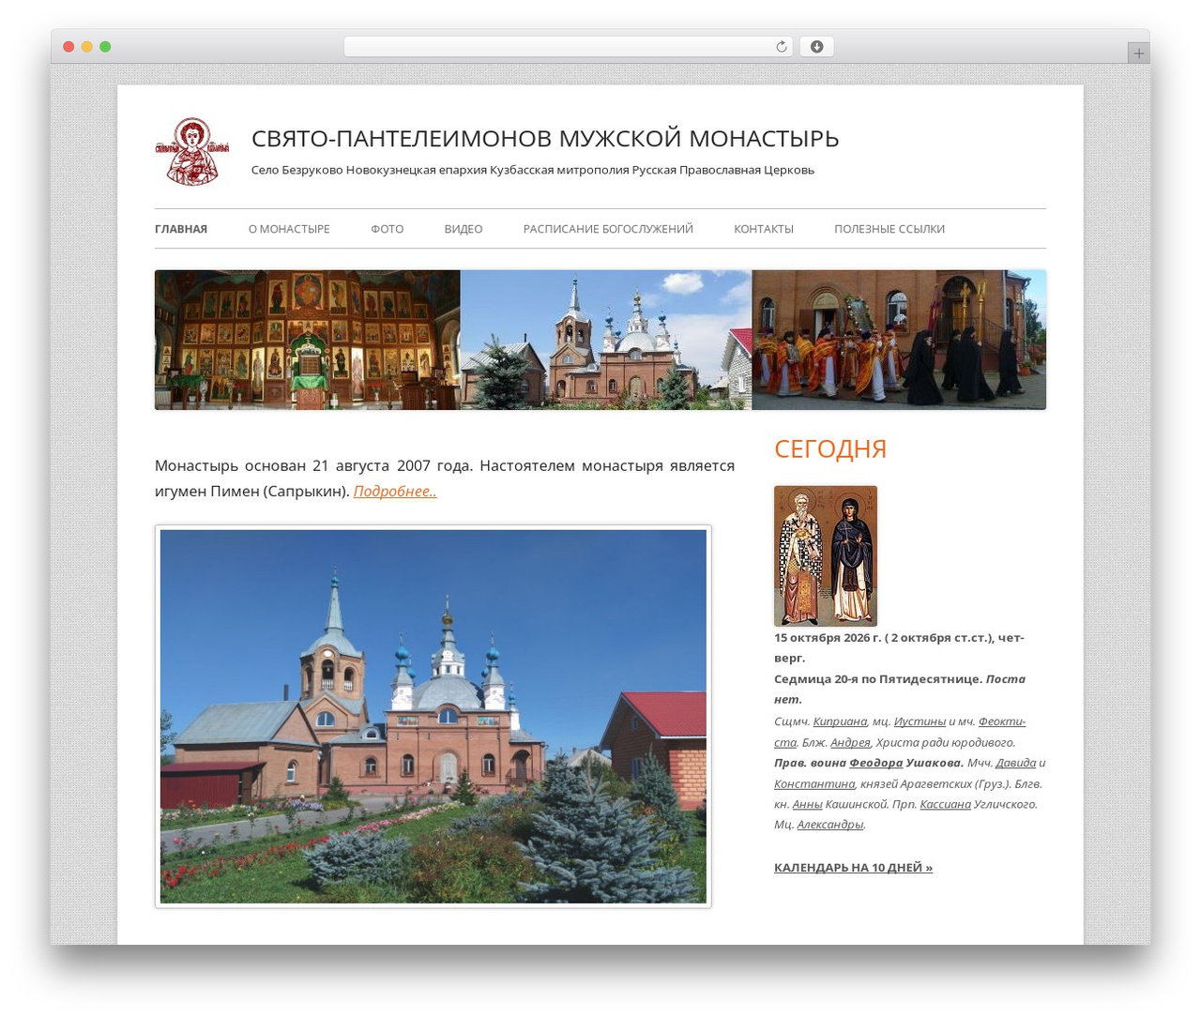
Task: Click the Киприана saint link
Action: (x=840, y=721)
